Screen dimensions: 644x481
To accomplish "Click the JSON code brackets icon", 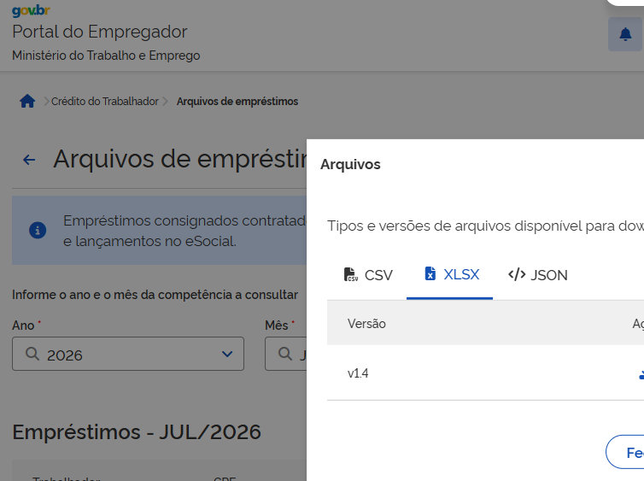I will point(517,274).
